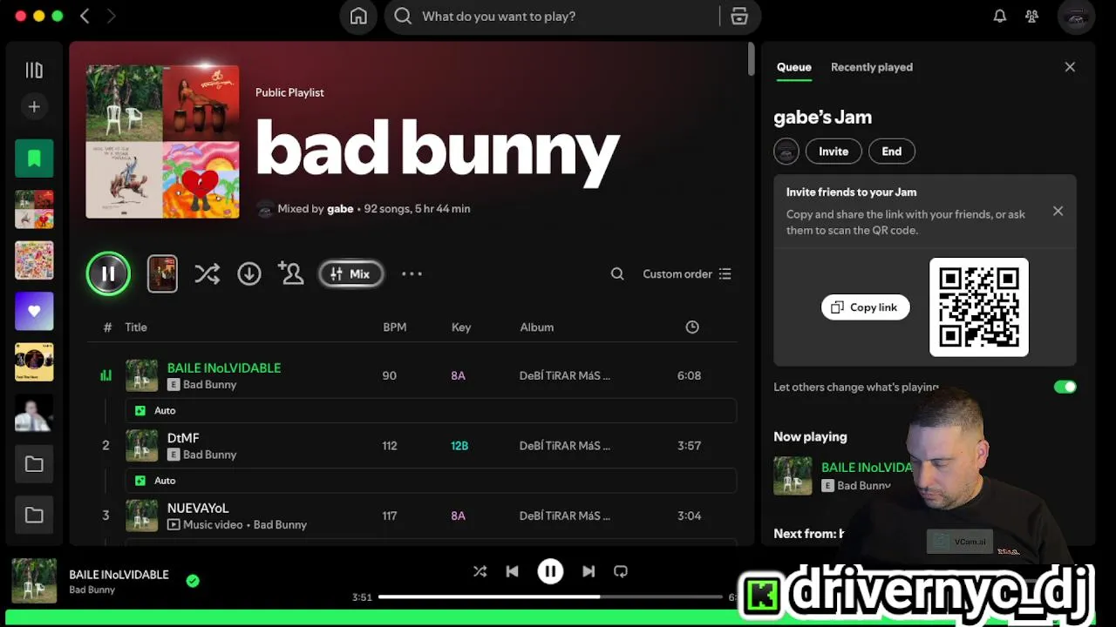Image resolution: width=1116 pixels, height=627 pixels.
Task: Open notifications bell icon
Action: [1000, 17]
